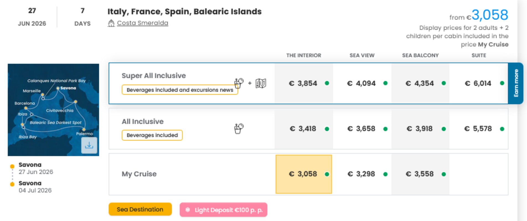The image size is (527, 221).
Task: Click the Sea Destination button
Action: pyautogui.click(x=140, y=209)
